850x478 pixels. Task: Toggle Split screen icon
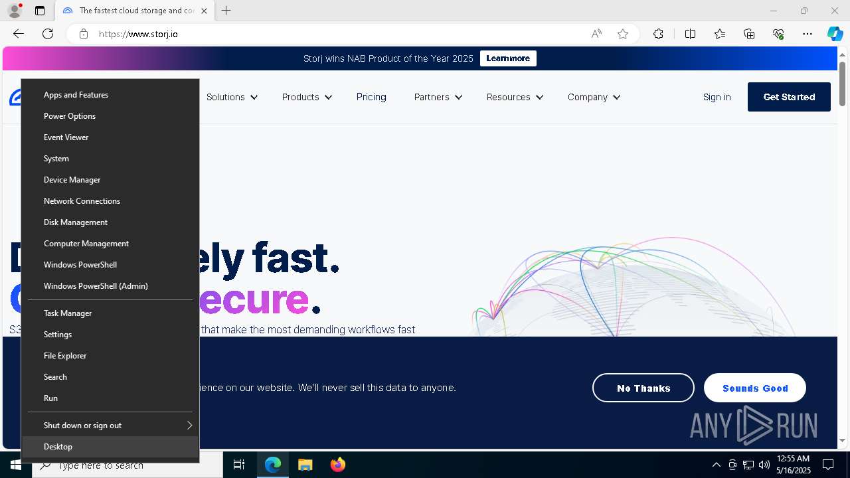[x=690, y=34]
